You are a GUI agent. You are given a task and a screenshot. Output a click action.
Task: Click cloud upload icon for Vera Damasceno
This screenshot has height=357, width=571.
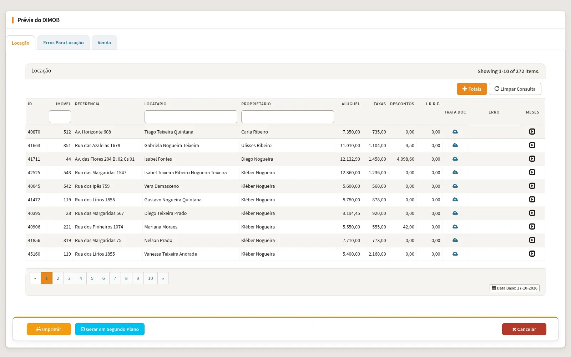455,186
